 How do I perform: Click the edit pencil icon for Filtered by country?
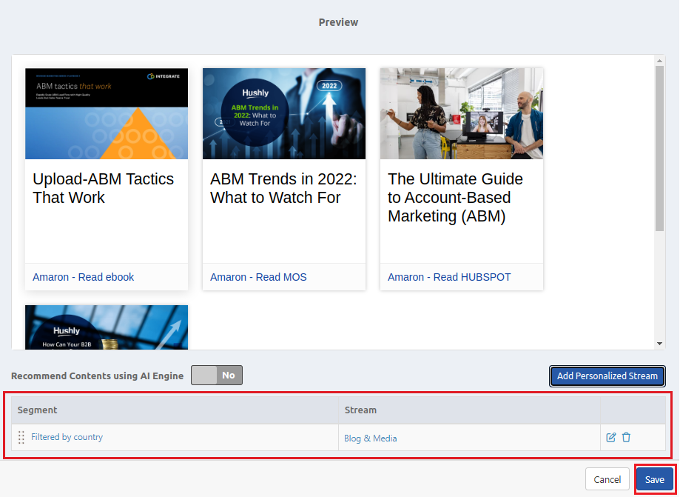click(610, 437)
